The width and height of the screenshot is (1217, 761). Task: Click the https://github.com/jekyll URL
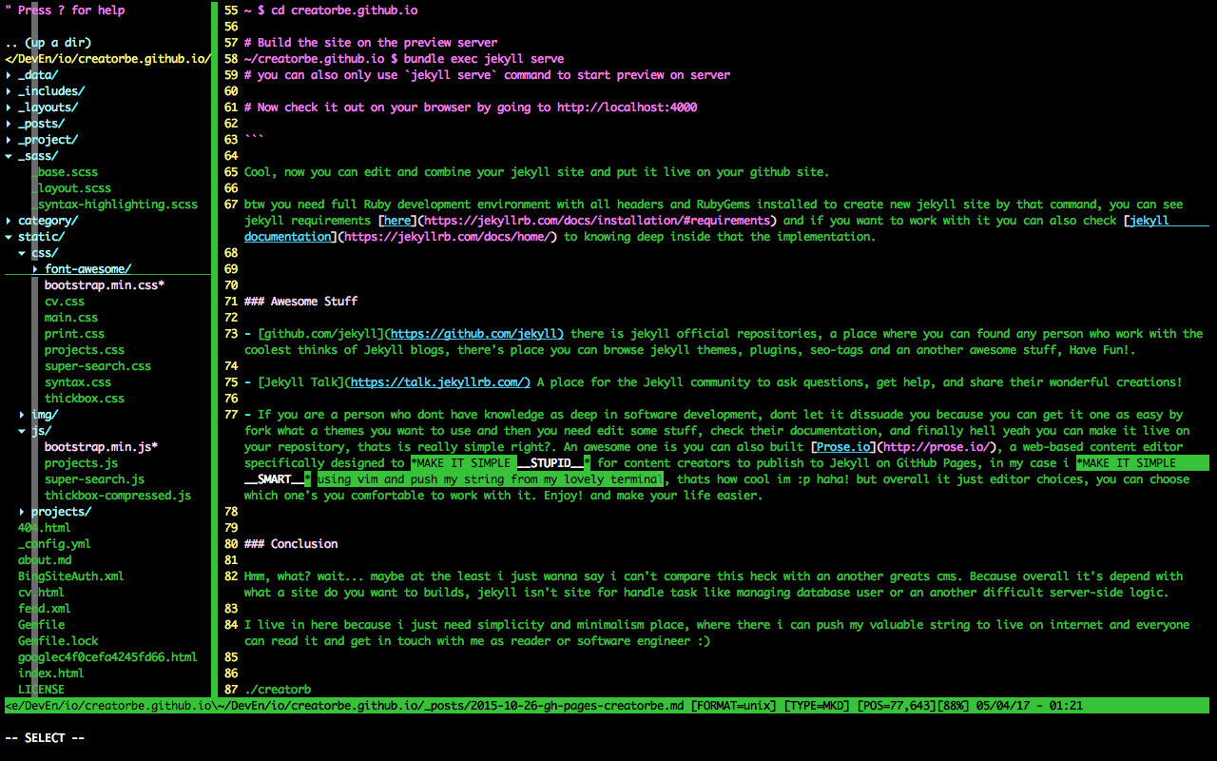(x=477, y=334)
